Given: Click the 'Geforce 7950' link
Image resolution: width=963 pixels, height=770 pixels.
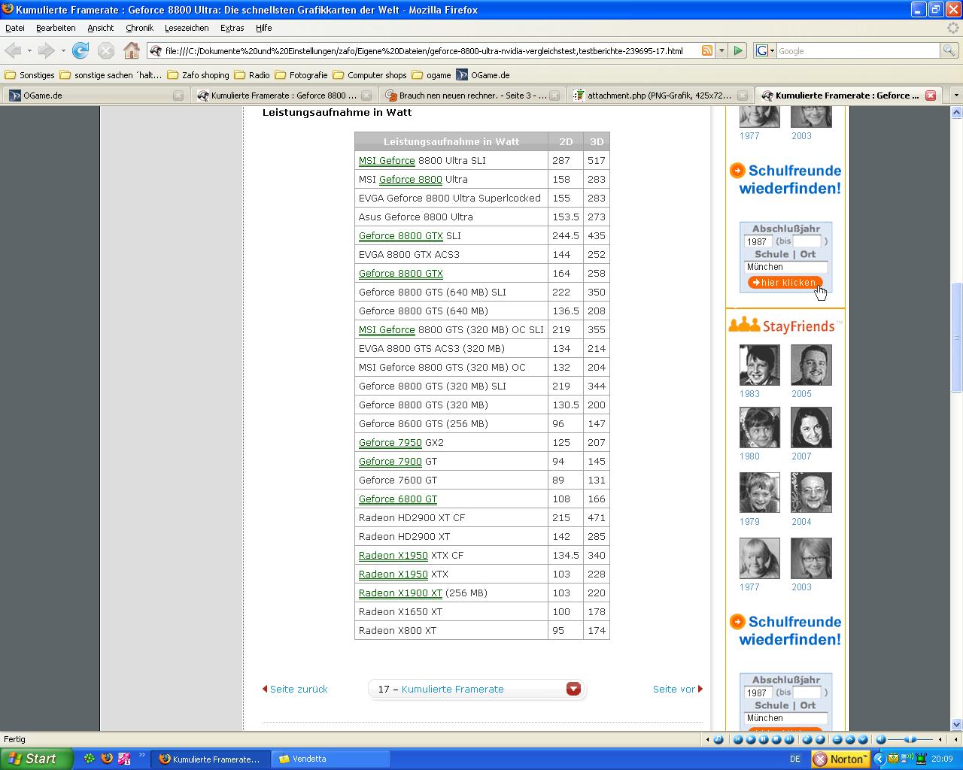Looking at the screenshot, I should click(390, 442).
